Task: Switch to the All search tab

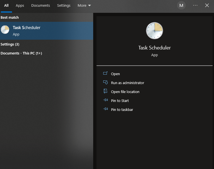Action: 6,6
